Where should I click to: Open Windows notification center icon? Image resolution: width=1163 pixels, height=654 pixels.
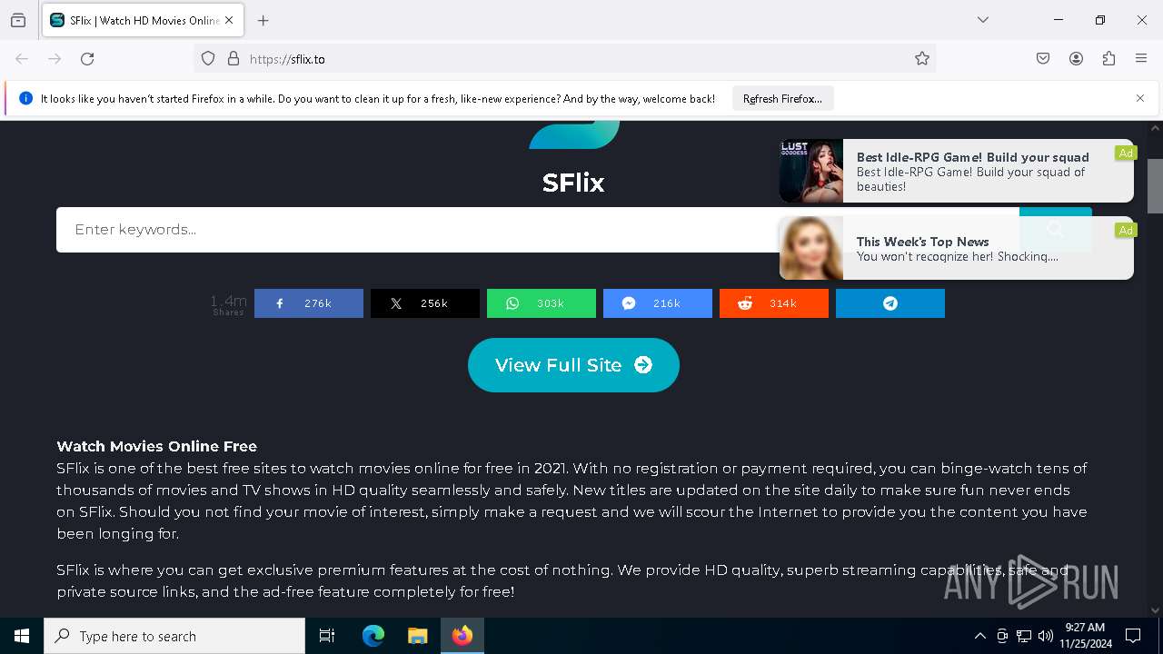[x=1133, y=636]
